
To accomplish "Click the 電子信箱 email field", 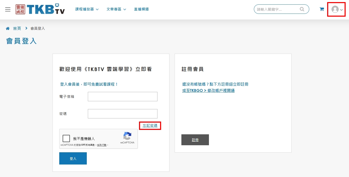I will coord(123,97).
